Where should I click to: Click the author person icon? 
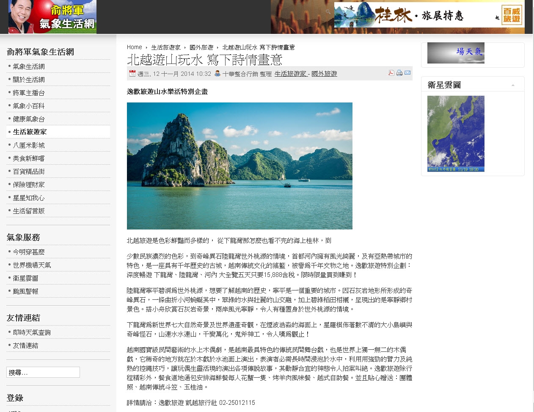(x=217, y=73)
